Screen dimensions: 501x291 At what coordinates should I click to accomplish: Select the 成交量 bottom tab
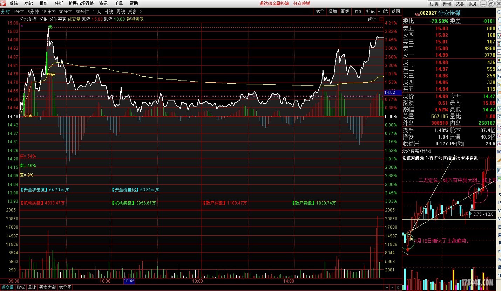pyautogui.click(x=7, y=287)
